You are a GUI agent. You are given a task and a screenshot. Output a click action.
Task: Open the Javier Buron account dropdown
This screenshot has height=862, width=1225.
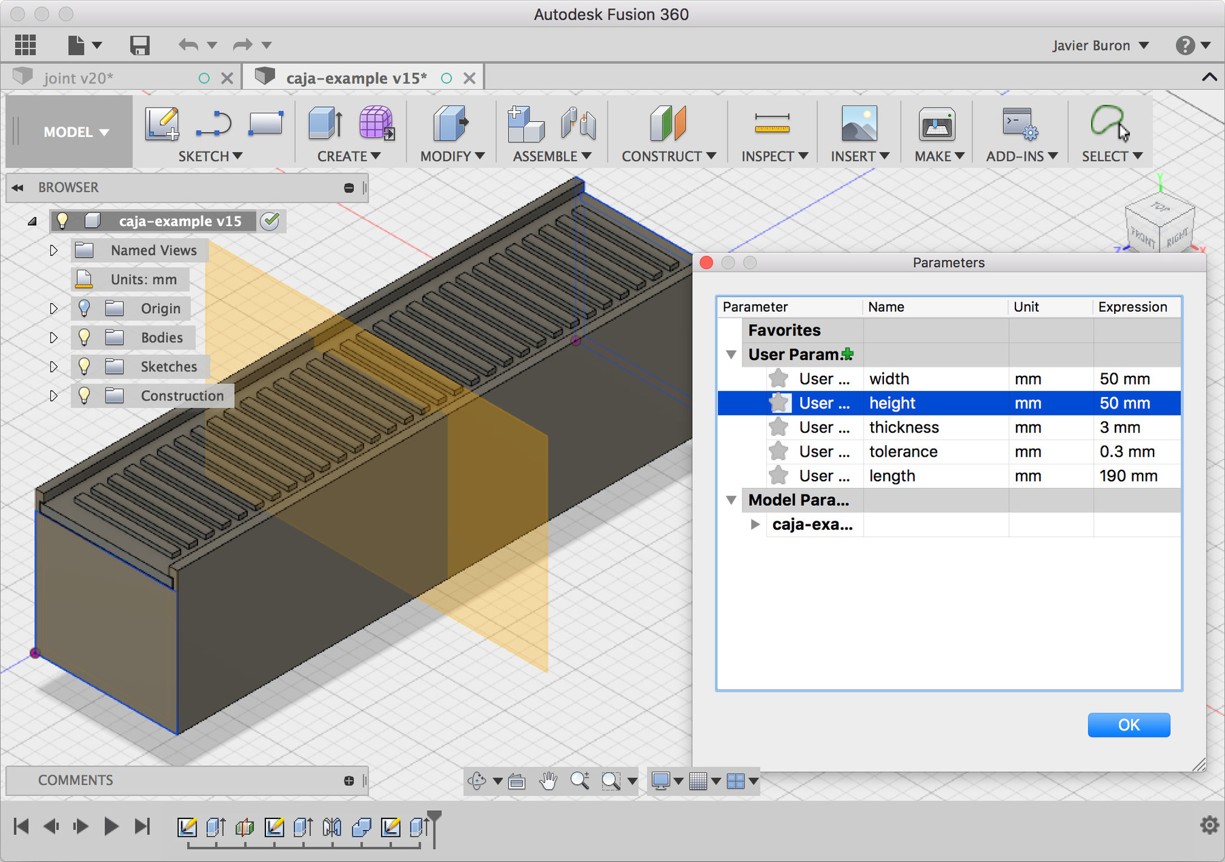point(1100,46)
